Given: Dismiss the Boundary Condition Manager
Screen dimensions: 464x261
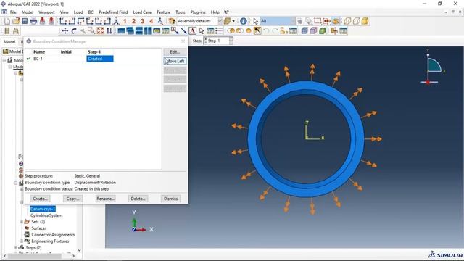Looking at the screenshot, I should (x=171, y=199).
